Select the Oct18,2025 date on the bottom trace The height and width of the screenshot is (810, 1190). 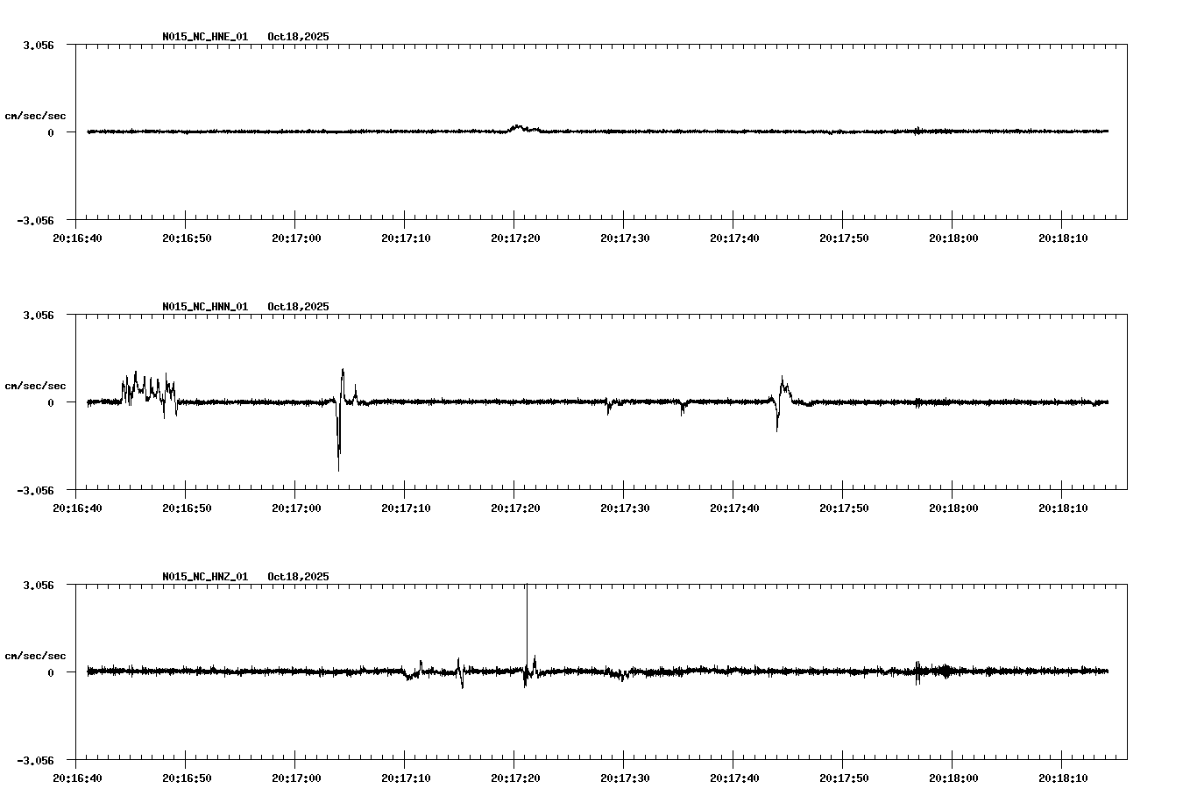coord(297,577)
